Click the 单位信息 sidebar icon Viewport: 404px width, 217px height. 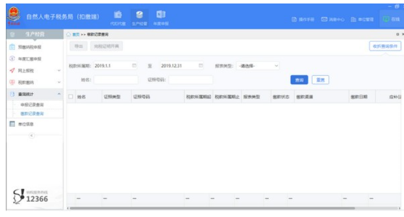pyautogui.click(x=12, y=124)
